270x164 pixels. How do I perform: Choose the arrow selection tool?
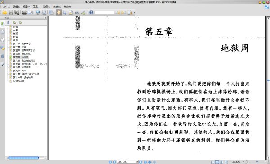coord(65,13)
